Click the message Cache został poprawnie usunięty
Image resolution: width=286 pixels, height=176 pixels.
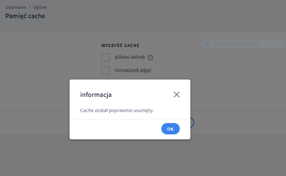(117, 110)
